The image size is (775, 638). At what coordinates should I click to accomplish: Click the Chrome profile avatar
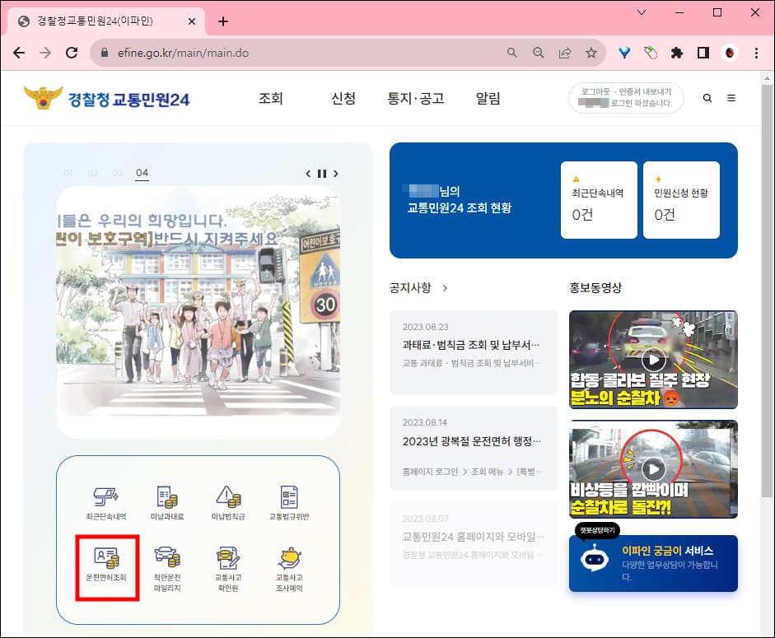point(730,53)
